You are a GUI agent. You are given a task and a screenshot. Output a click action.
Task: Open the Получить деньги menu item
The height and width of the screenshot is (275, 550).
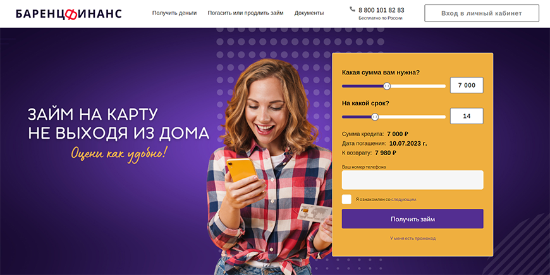click(174, 13)
